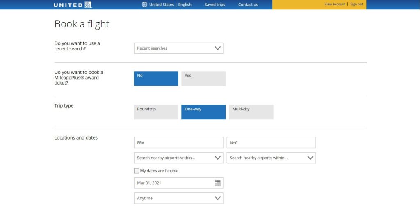The height and width of the screenshot is (206, 420).
Task: Expand the Anytime departure time dropdown
Action: pyautogui.click(x=178, y=198)
